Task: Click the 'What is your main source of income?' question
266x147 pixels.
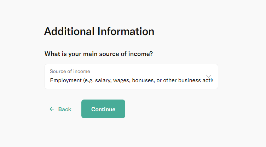Action: (x=101, y=54)
